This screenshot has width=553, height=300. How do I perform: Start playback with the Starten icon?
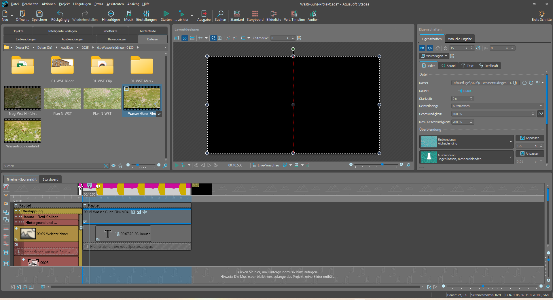pyautogui.click(x=166, y=14)
